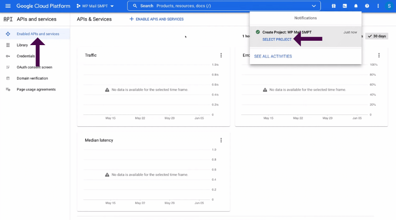Click the OAuth consent screen icon
The image size is (396, 220).
[8, 67]
